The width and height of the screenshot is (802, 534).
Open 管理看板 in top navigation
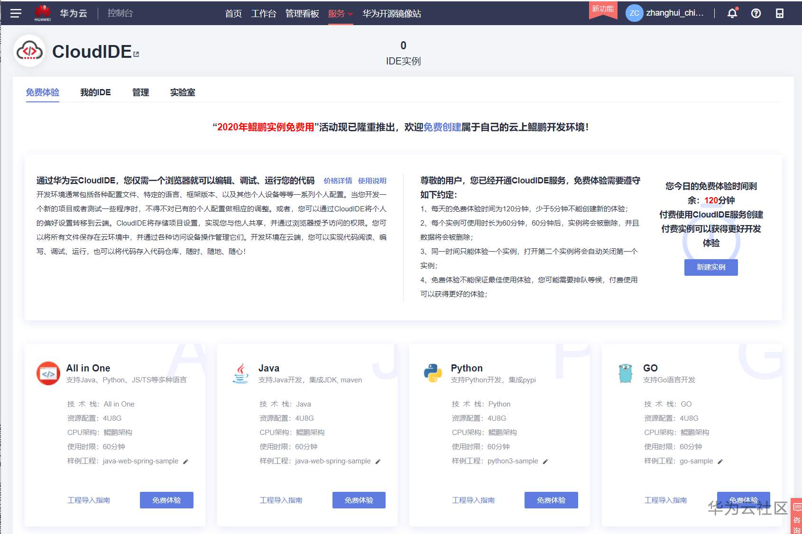[x=302, y=14]
